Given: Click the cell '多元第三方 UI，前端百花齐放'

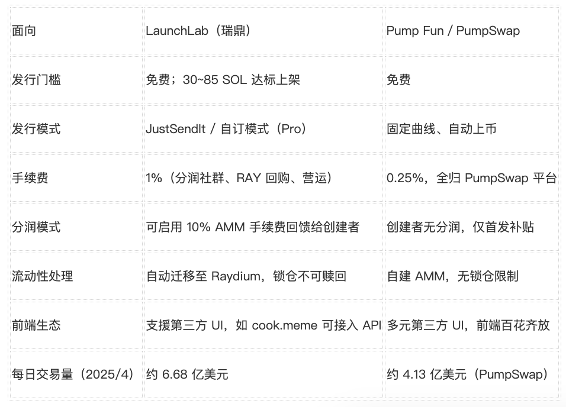Looking at the screenshot, I should (472, 325).
